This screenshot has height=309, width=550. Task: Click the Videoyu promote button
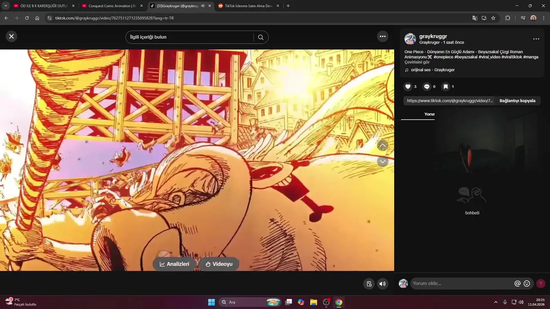click(x=219, y=264)
